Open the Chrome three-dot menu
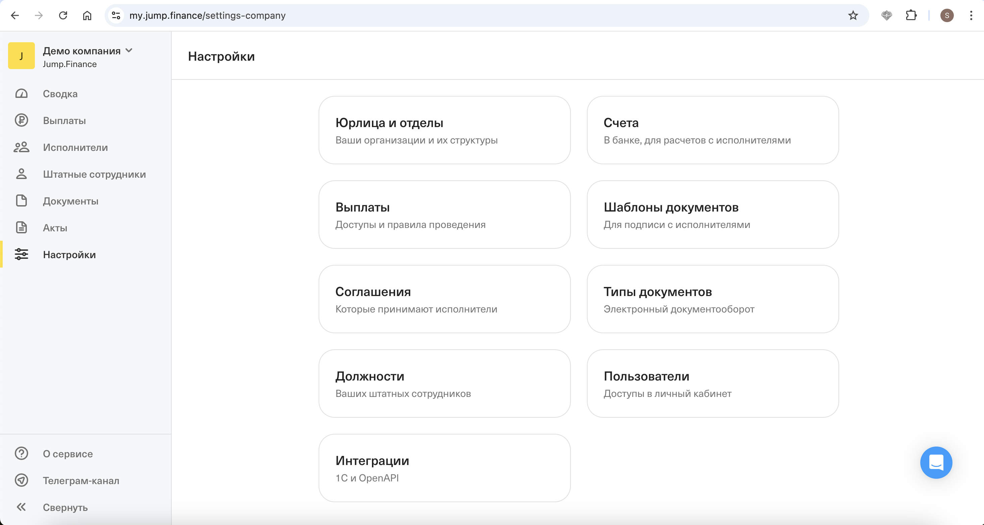This screenshot has width=984, height=525. [971, 16]
